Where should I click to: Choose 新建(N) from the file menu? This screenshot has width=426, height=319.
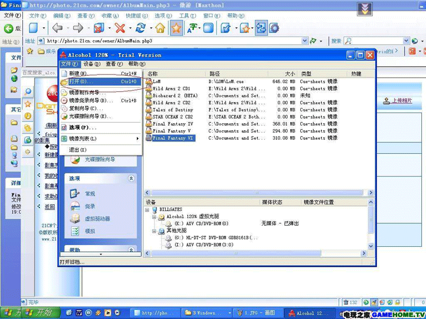tap(101, 73)
